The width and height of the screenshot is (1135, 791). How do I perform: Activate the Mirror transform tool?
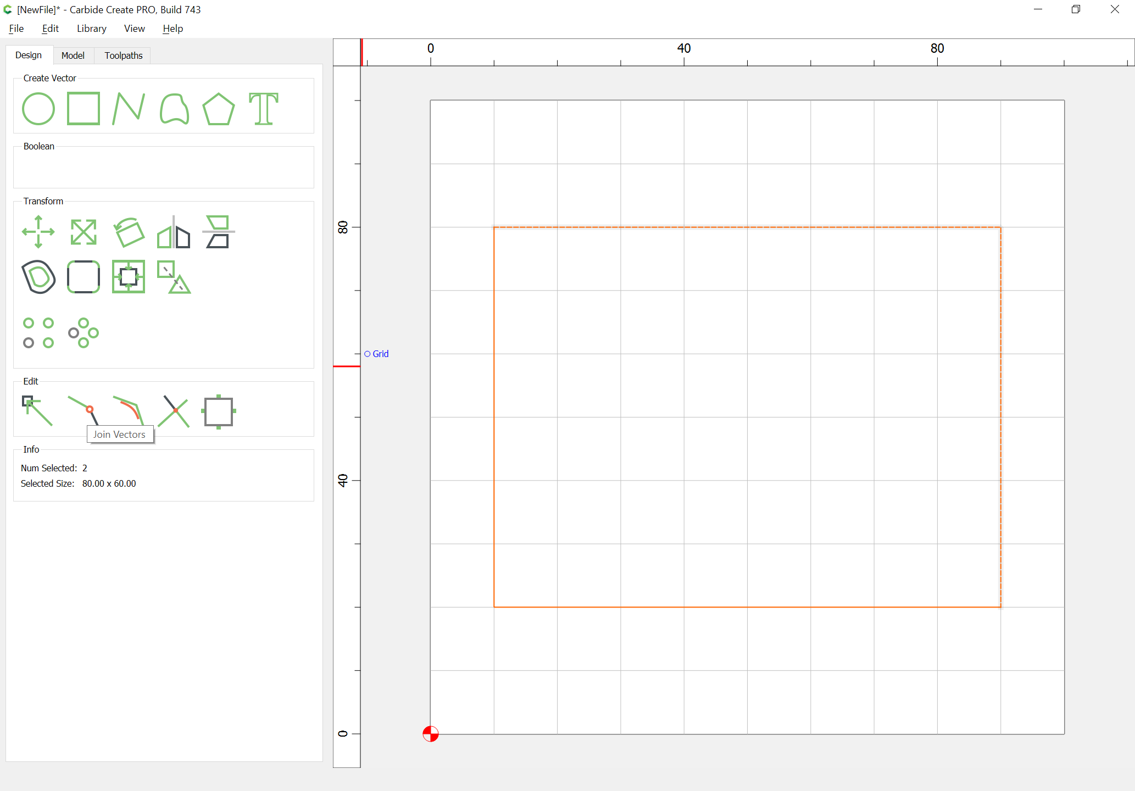click(174, 232)
